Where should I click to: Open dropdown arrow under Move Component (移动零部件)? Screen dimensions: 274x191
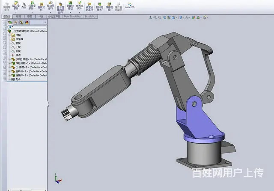(51, 12)
